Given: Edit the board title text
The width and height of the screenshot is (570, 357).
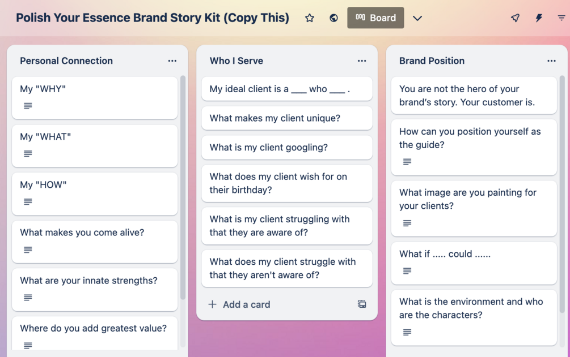Looking at the screenshot, I should click(x=153, y=18).
